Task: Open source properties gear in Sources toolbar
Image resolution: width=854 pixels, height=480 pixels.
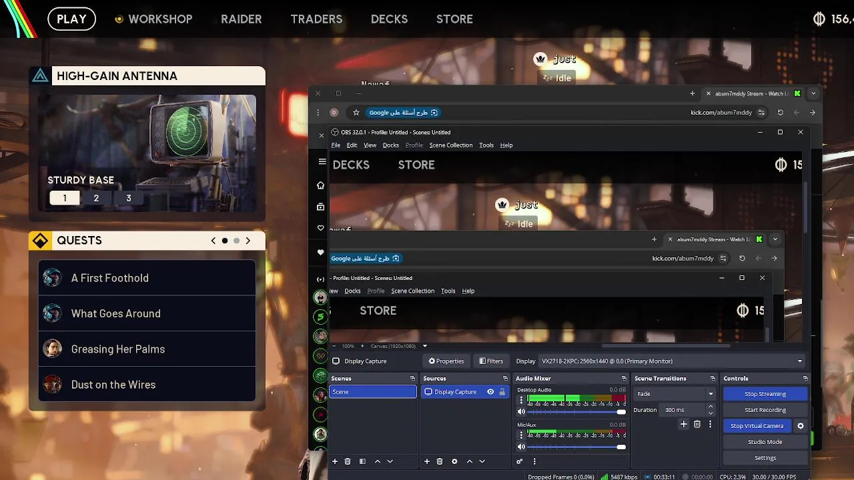Action: tap(454, 461)
